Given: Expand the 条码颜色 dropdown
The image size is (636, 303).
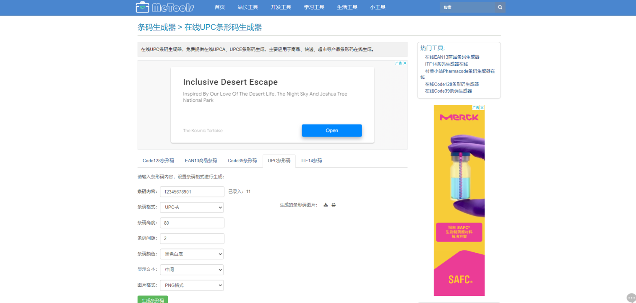Looking at the screenshot, I should 192,254.
